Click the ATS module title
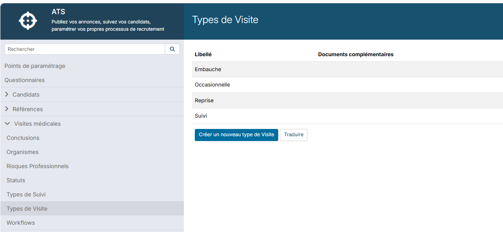Screen dimensions: 503x232 click(x=58, y=12)
